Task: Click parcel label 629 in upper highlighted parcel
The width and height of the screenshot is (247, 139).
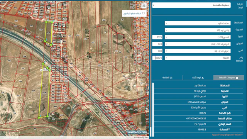Action: tap(49, 32)
